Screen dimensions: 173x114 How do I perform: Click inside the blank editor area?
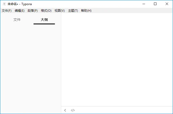[117, 60]
